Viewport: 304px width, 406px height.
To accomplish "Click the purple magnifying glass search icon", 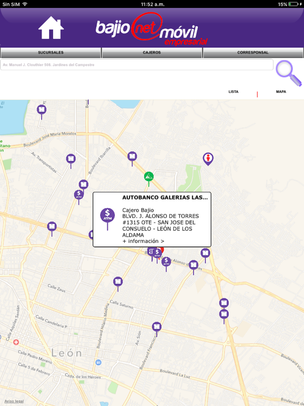I will 288,73.
